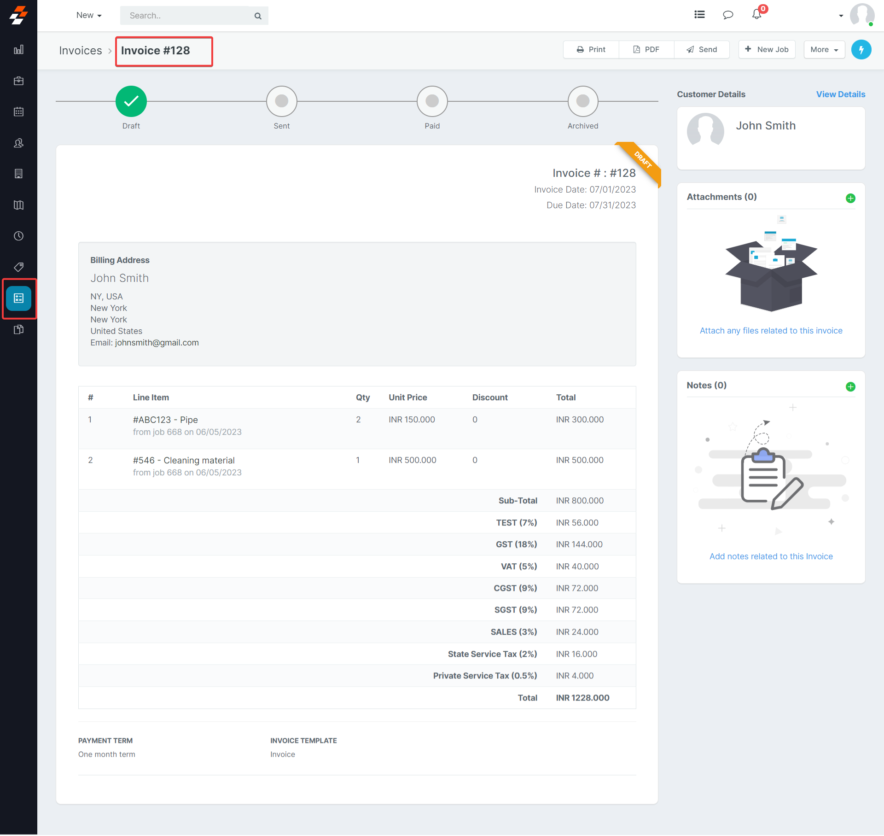Set invoice status to Archived step
The width and height of the screenshot is (884, 836).
(x=582, y=101)
